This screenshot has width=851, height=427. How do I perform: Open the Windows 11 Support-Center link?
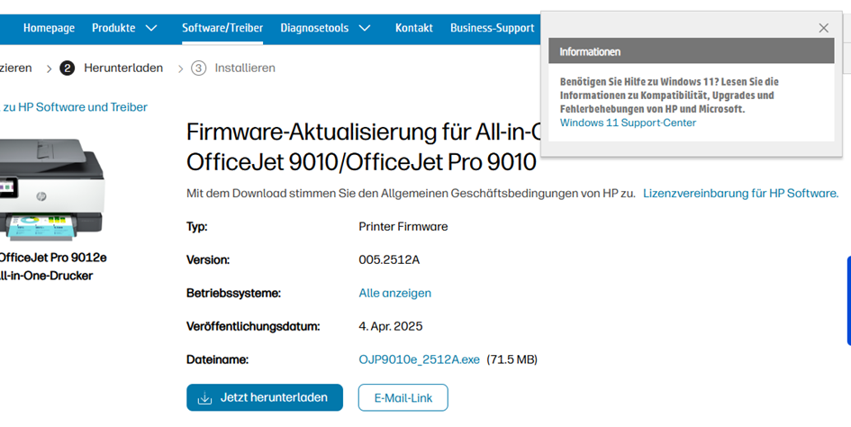click(628, 123)
